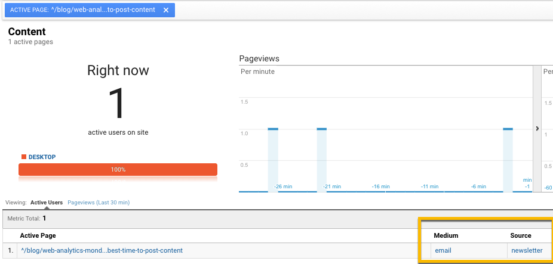
Task: Click the ACTIVE PAGE filter chip label
Action: [x=82, y=10]
